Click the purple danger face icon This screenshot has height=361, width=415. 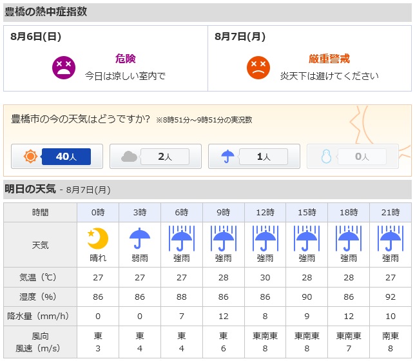[64, 68]
